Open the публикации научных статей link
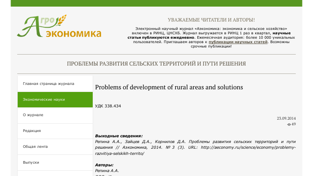Viewport: 313px width, 176px height. (238, 42)
